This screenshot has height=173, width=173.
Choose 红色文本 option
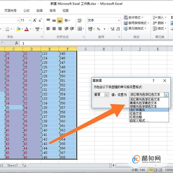(149, 113)
